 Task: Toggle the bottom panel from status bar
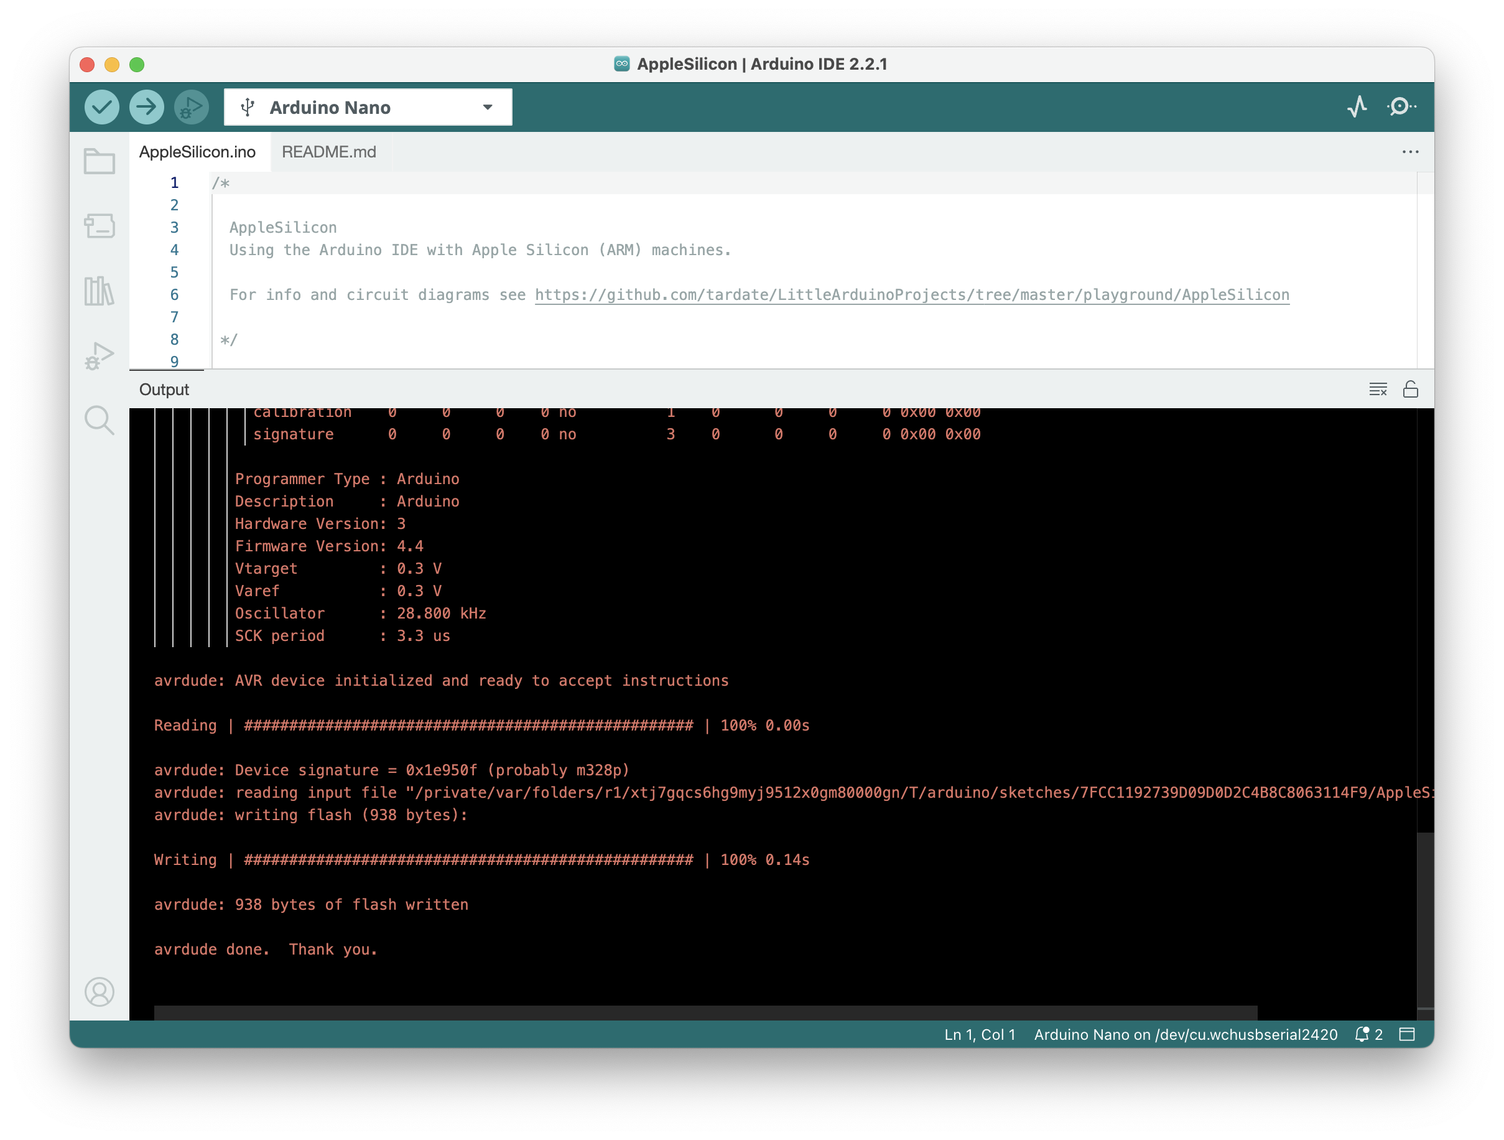[1407, 1034]
